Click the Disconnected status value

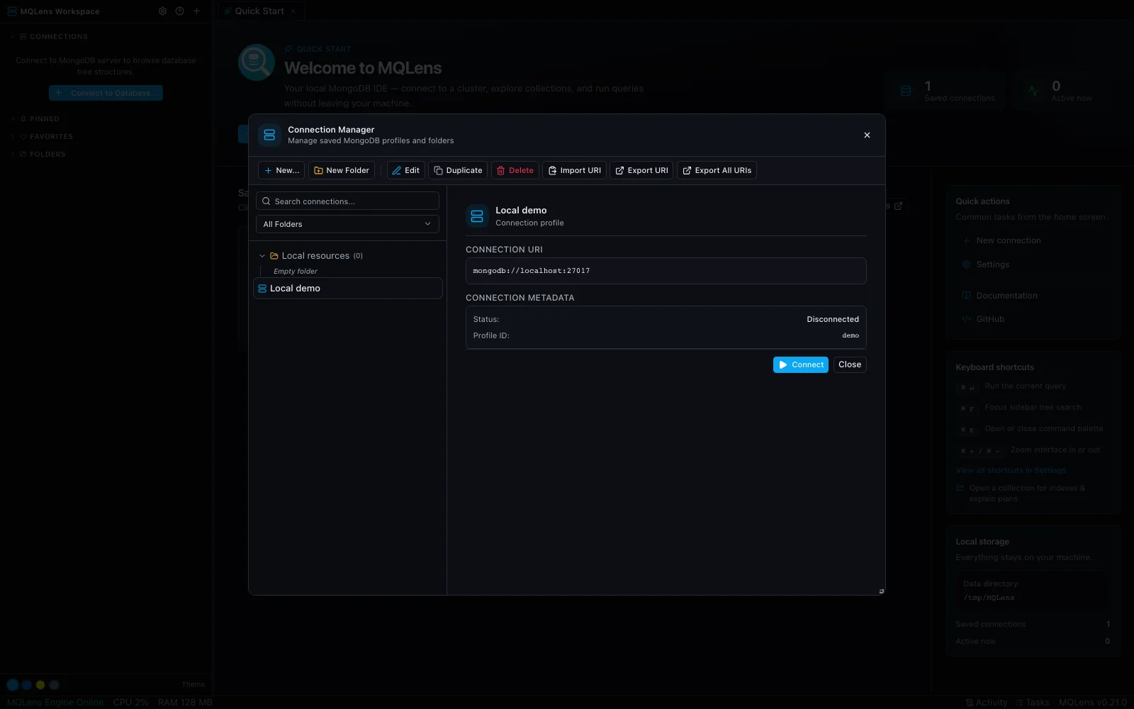coord(833,320)
